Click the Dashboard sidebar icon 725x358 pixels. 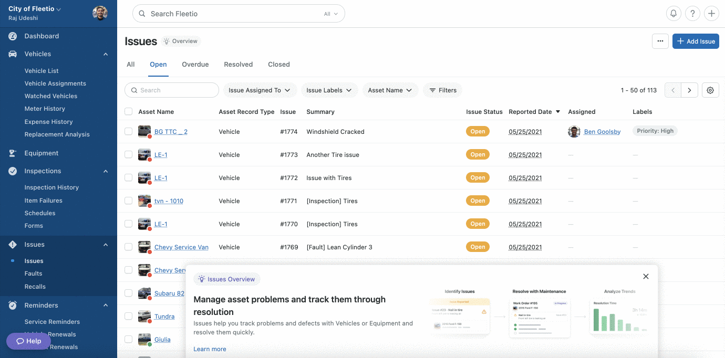pyautogui.click(x=13, y=36)
